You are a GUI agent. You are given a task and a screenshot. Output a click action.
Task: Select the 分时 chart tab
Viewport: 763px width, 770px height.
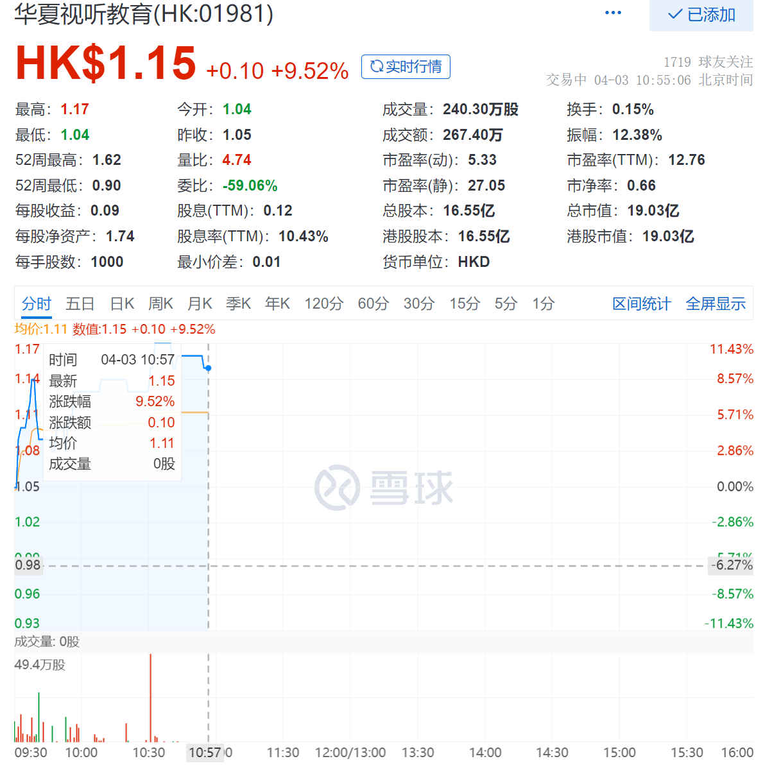click(x=37, y=304)
